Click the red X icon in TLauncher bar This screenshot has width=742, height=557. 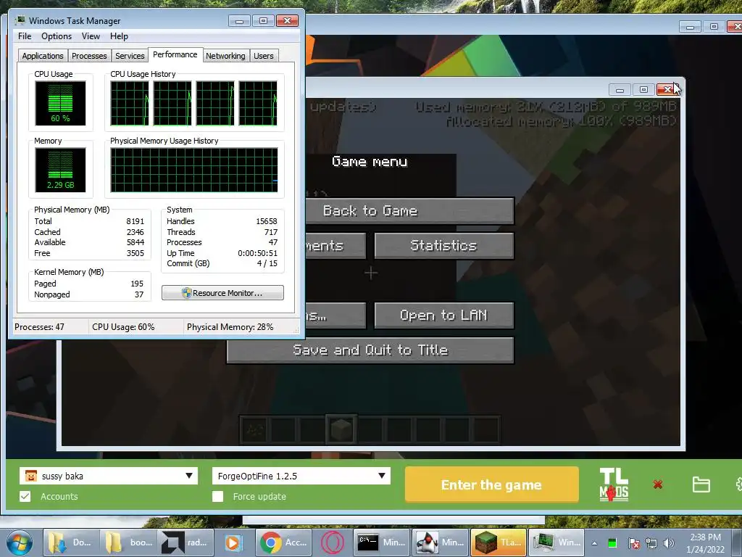[657, 484]
